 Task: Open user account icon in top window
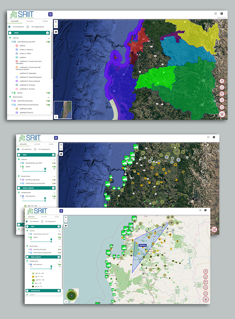pyautogui.click(x=222, y=14)
